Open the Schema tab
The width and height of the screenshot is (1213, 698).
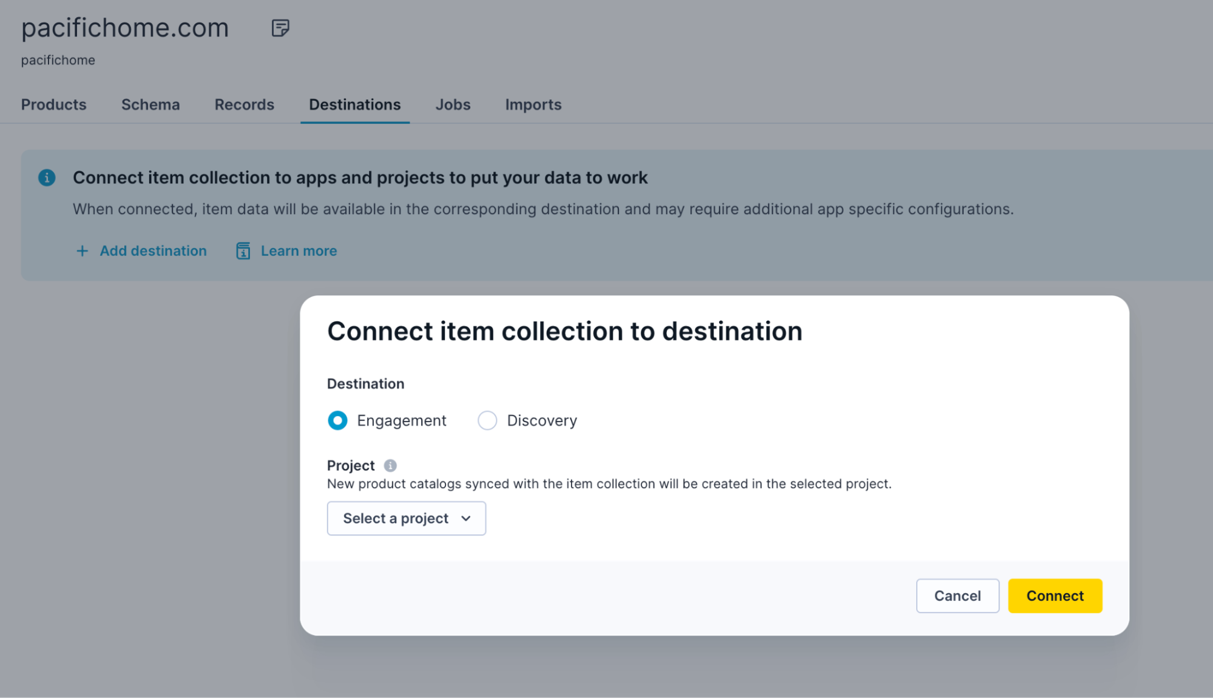(x=150, y=104)
